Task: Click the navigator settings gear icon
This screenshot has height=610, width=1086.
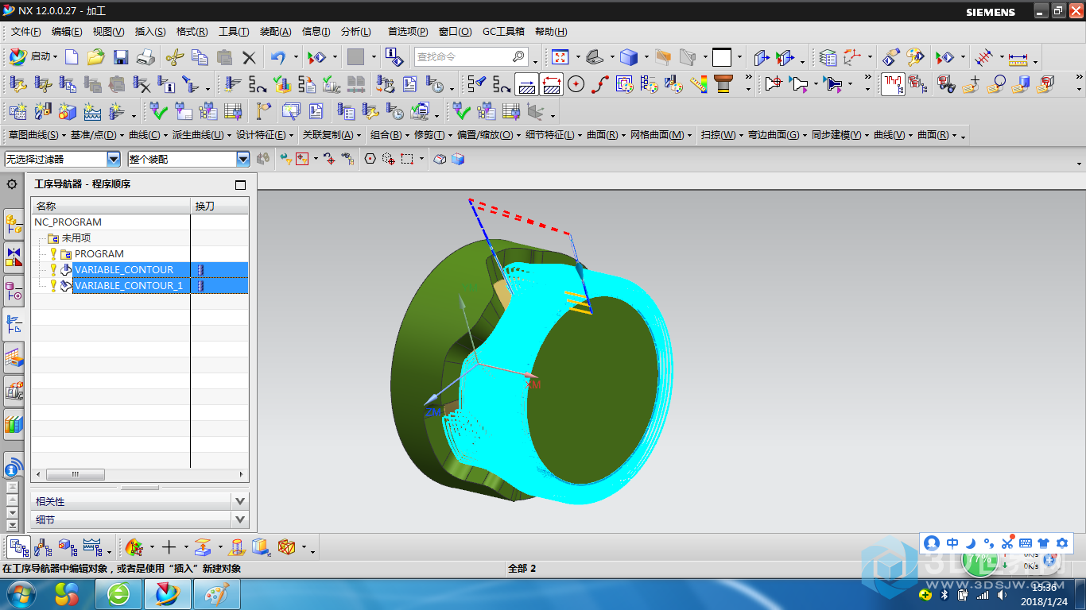Action: pos(12,184)
